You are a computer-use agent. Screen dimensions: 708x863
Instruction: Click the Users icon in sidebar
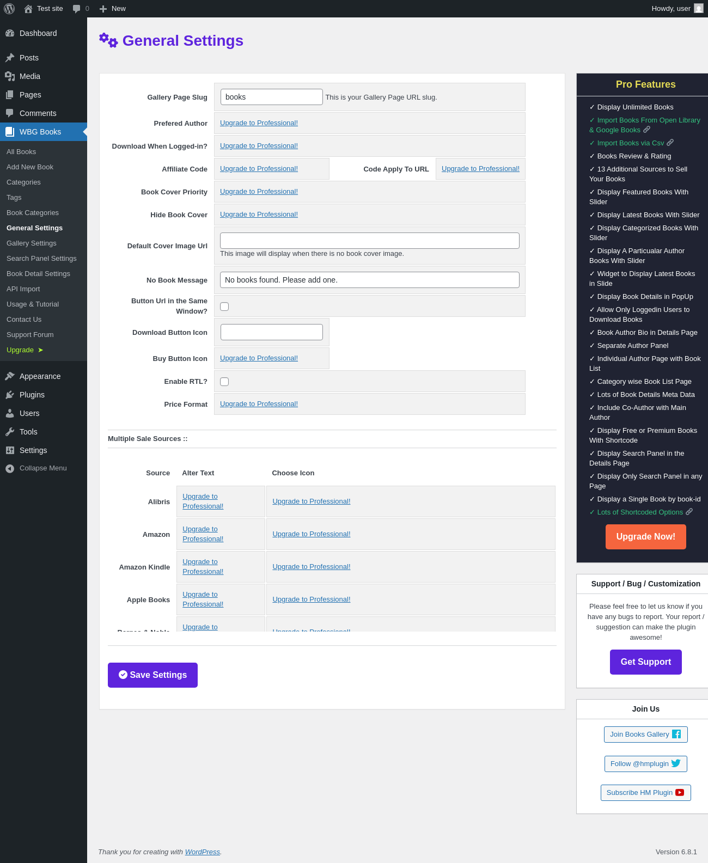(x=10, y=413)
